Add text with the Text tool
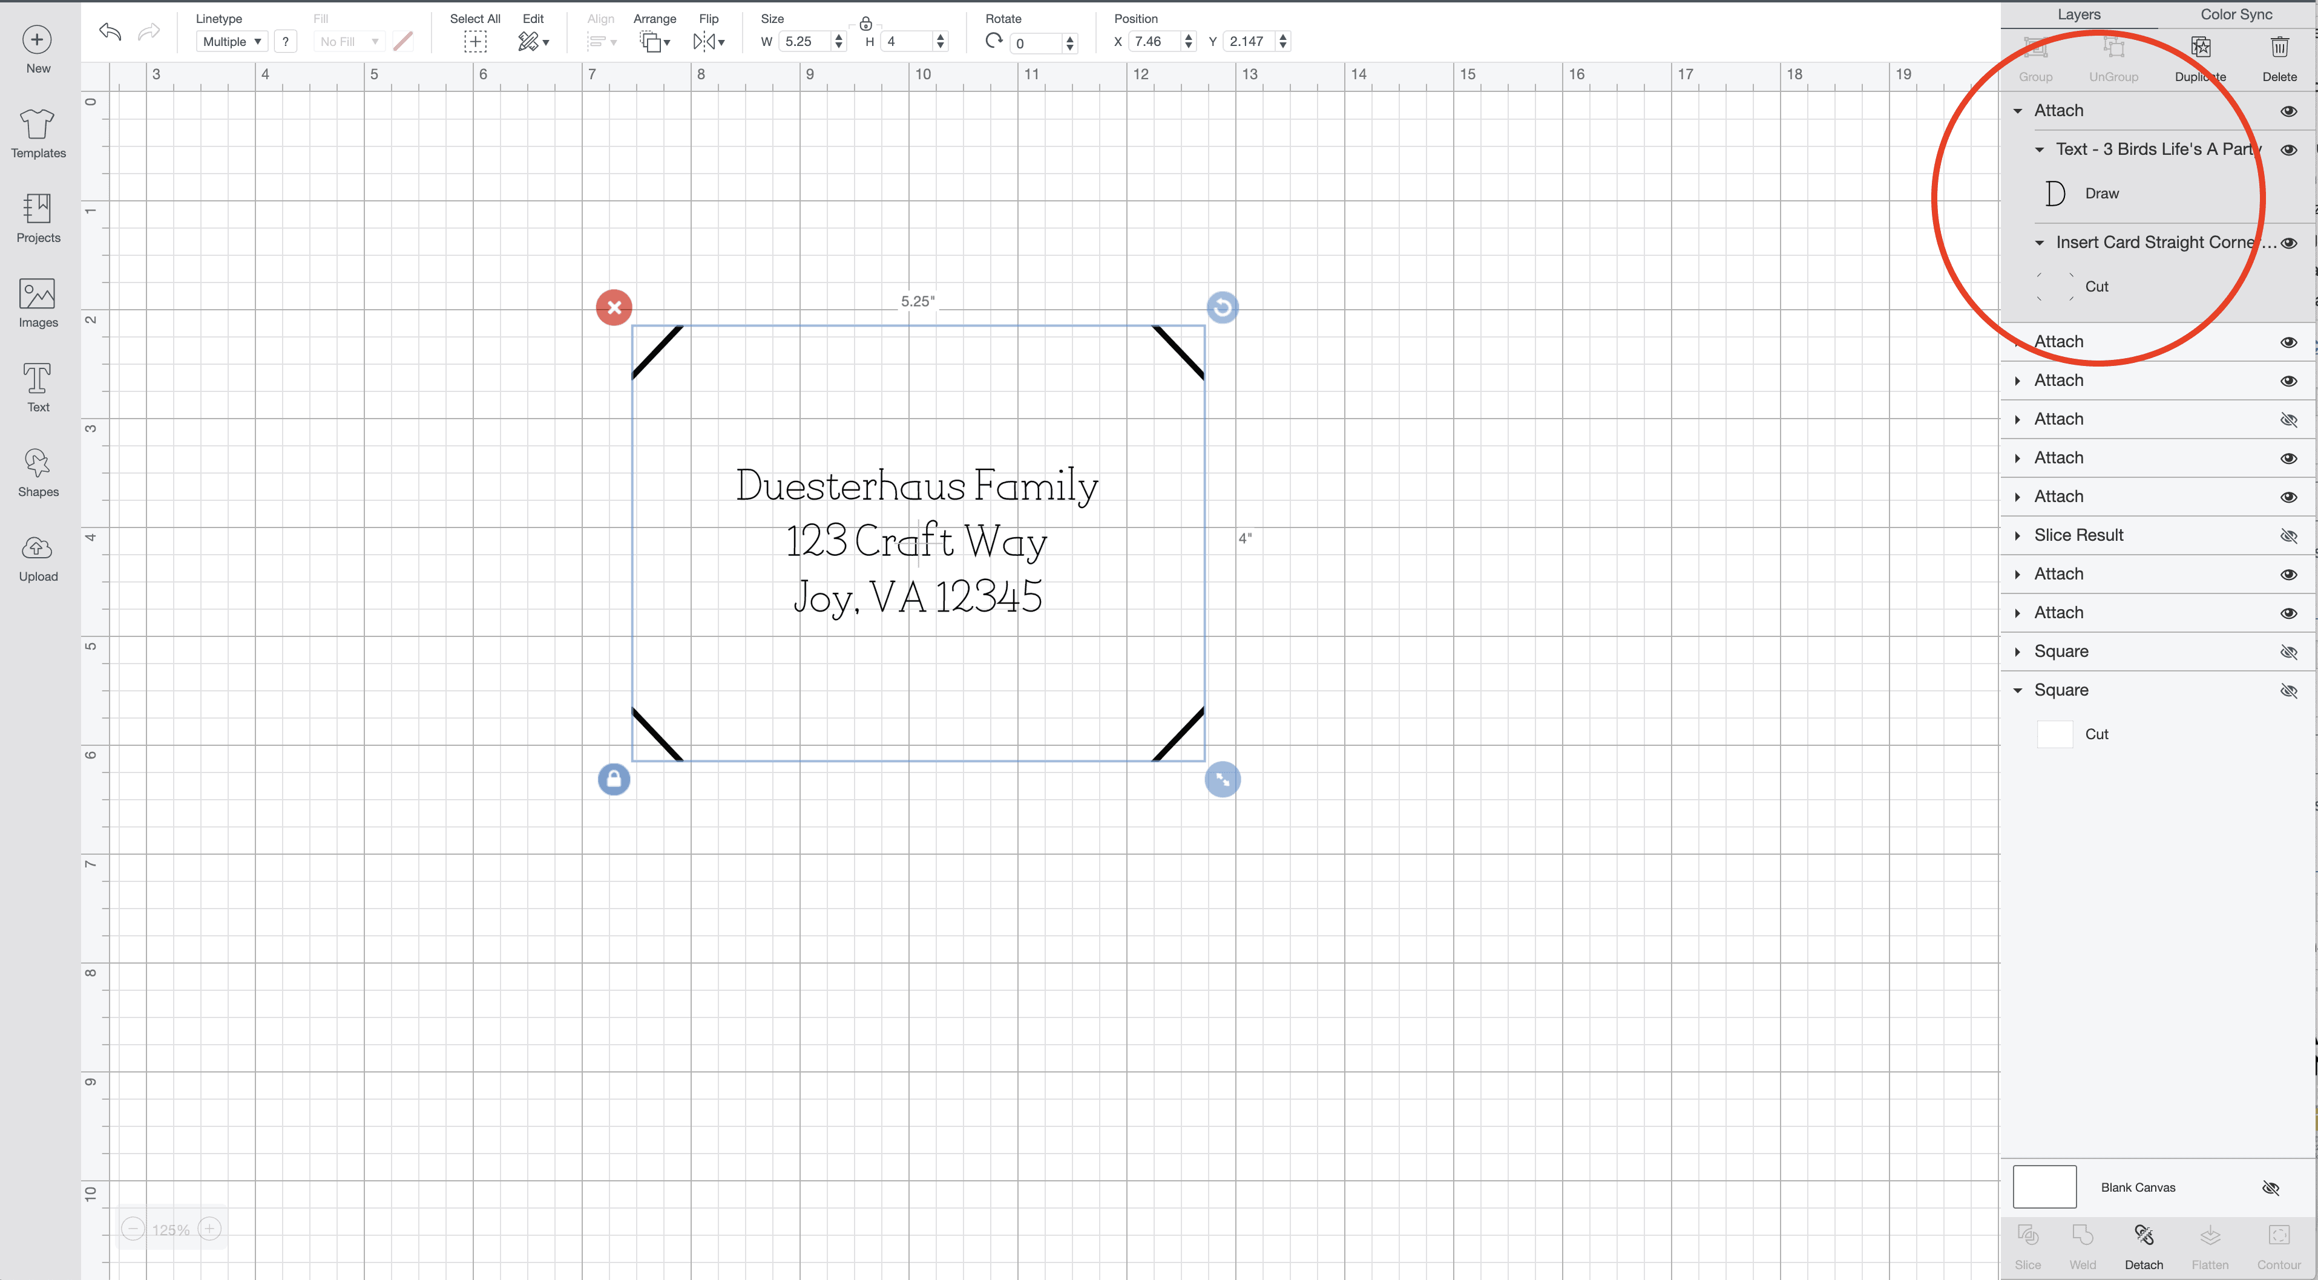The width and height of the screenshot is (2318, 1280). (38, 388)
